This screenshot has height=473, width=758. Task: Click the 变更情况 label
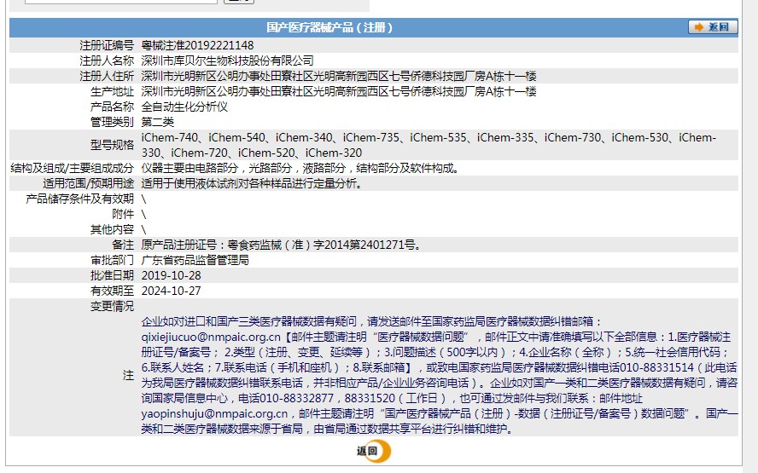tap(112, 307)
